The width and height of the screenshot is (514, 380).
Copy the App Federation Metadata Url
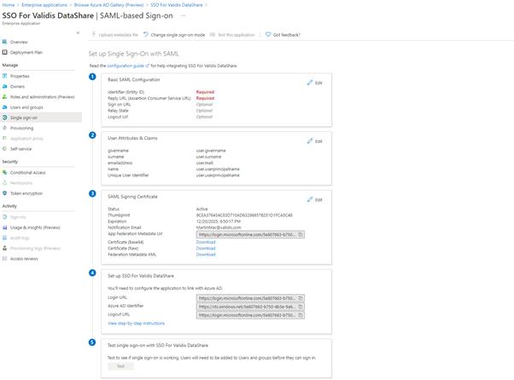[x=301, y=234]
